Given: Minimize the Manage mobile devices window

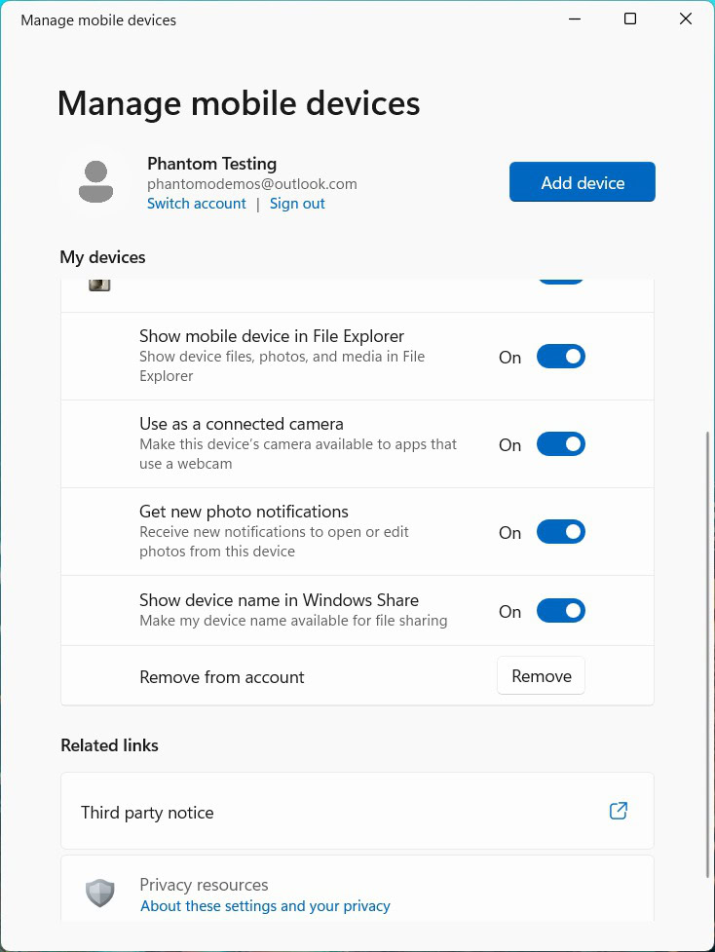Looking at the screenshot, I should point(575,19).
